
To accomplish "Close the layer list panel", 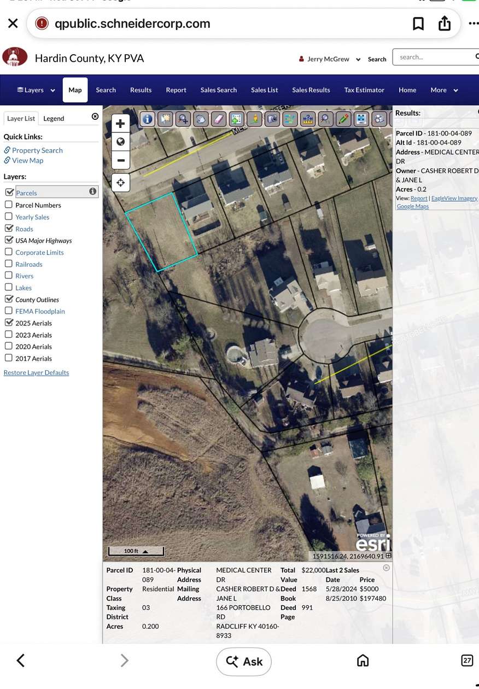I will (95, 116).
